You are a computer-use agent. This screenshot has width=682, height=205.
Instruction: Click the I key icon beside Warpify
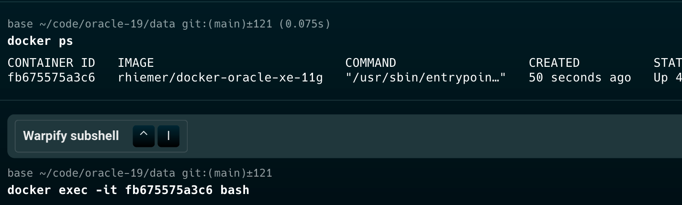(x=168, y=136)
